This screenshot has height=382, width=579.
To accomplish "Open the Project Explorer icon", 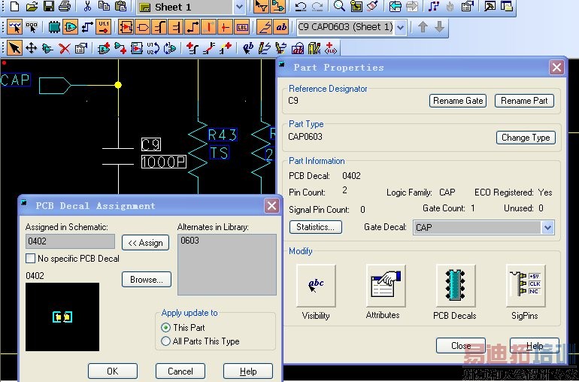I will tap(506, 6).
